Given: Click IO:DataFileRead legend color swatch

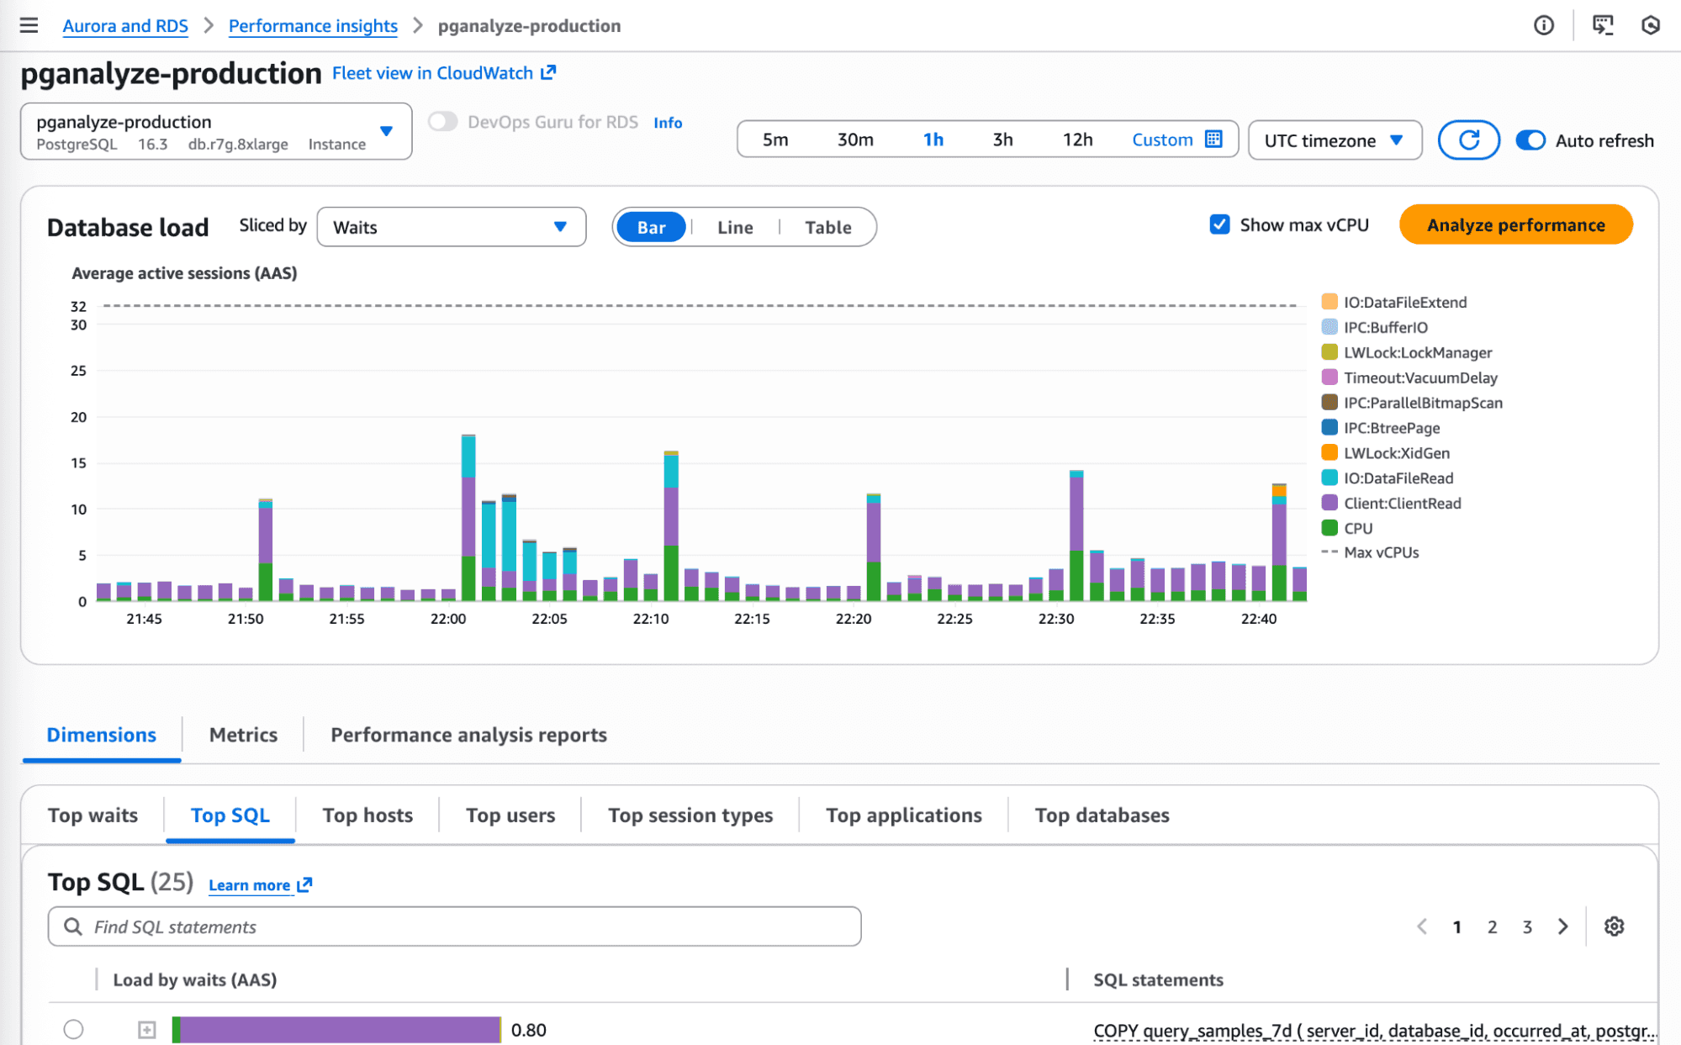Looking at the screenshot, I should (x=1329, y=478).
